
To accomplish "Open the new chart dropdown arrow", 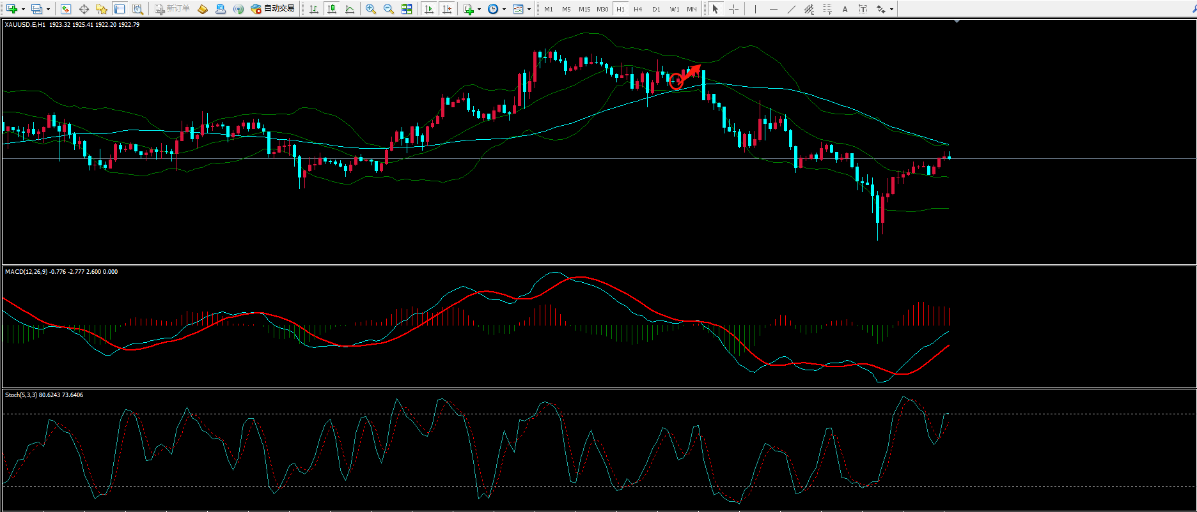I will (x=23, y=9).
